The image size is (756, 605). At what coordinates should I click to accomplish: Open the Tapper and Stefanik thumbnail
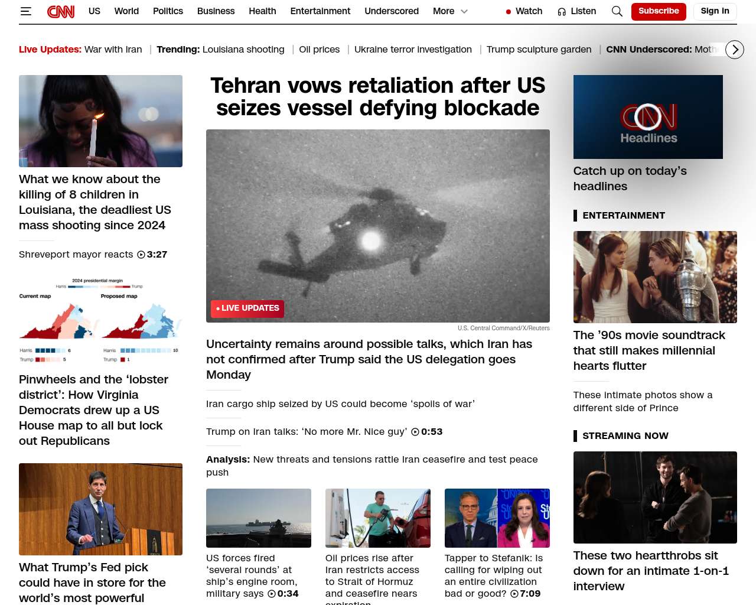tap(497, 518)
